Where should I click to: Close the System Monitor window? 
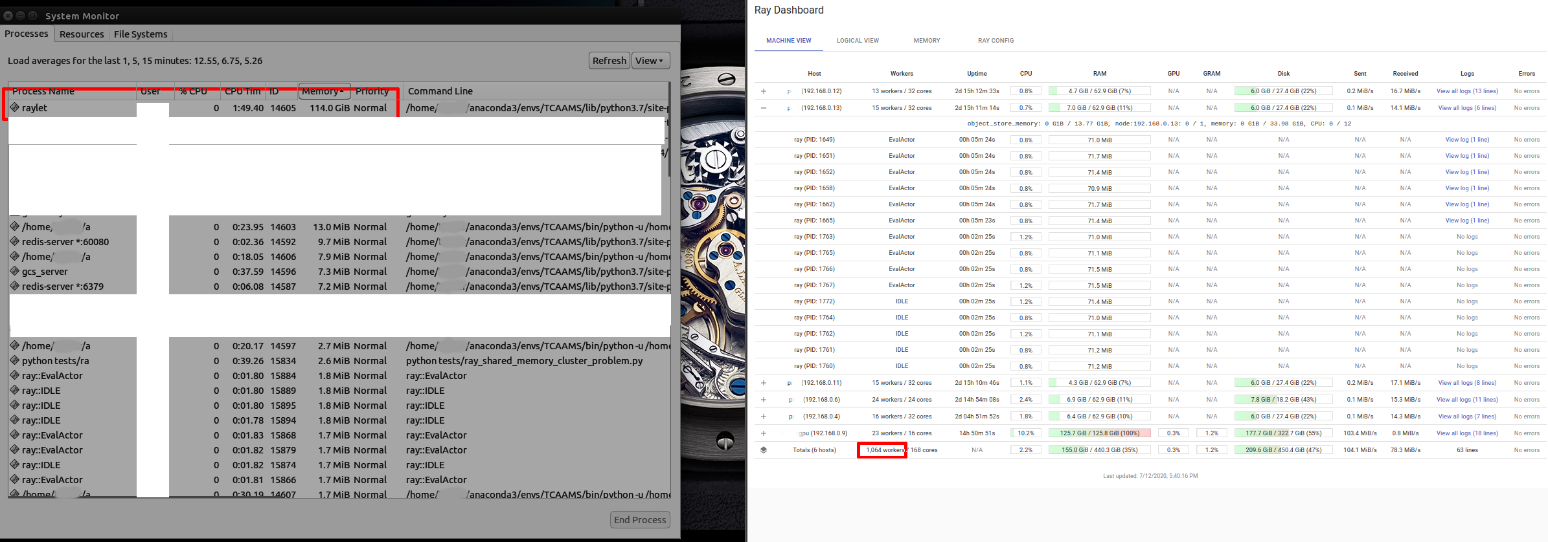[x=8, y=16]
